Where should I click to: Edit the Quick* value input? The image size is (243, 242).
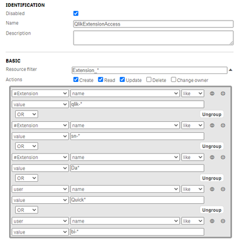point(137,200)
